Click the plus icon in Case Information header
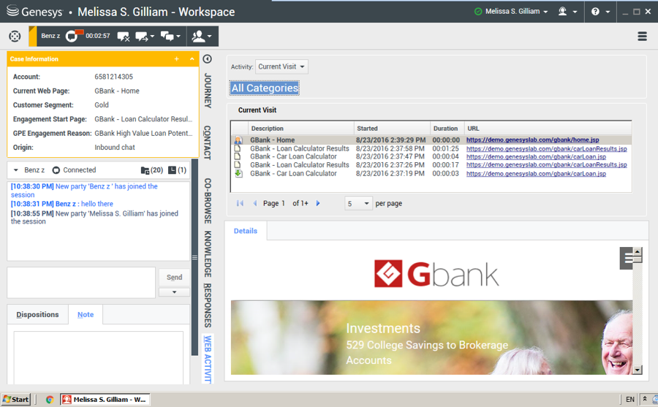 pyautogui.click(x=176, y=59)
